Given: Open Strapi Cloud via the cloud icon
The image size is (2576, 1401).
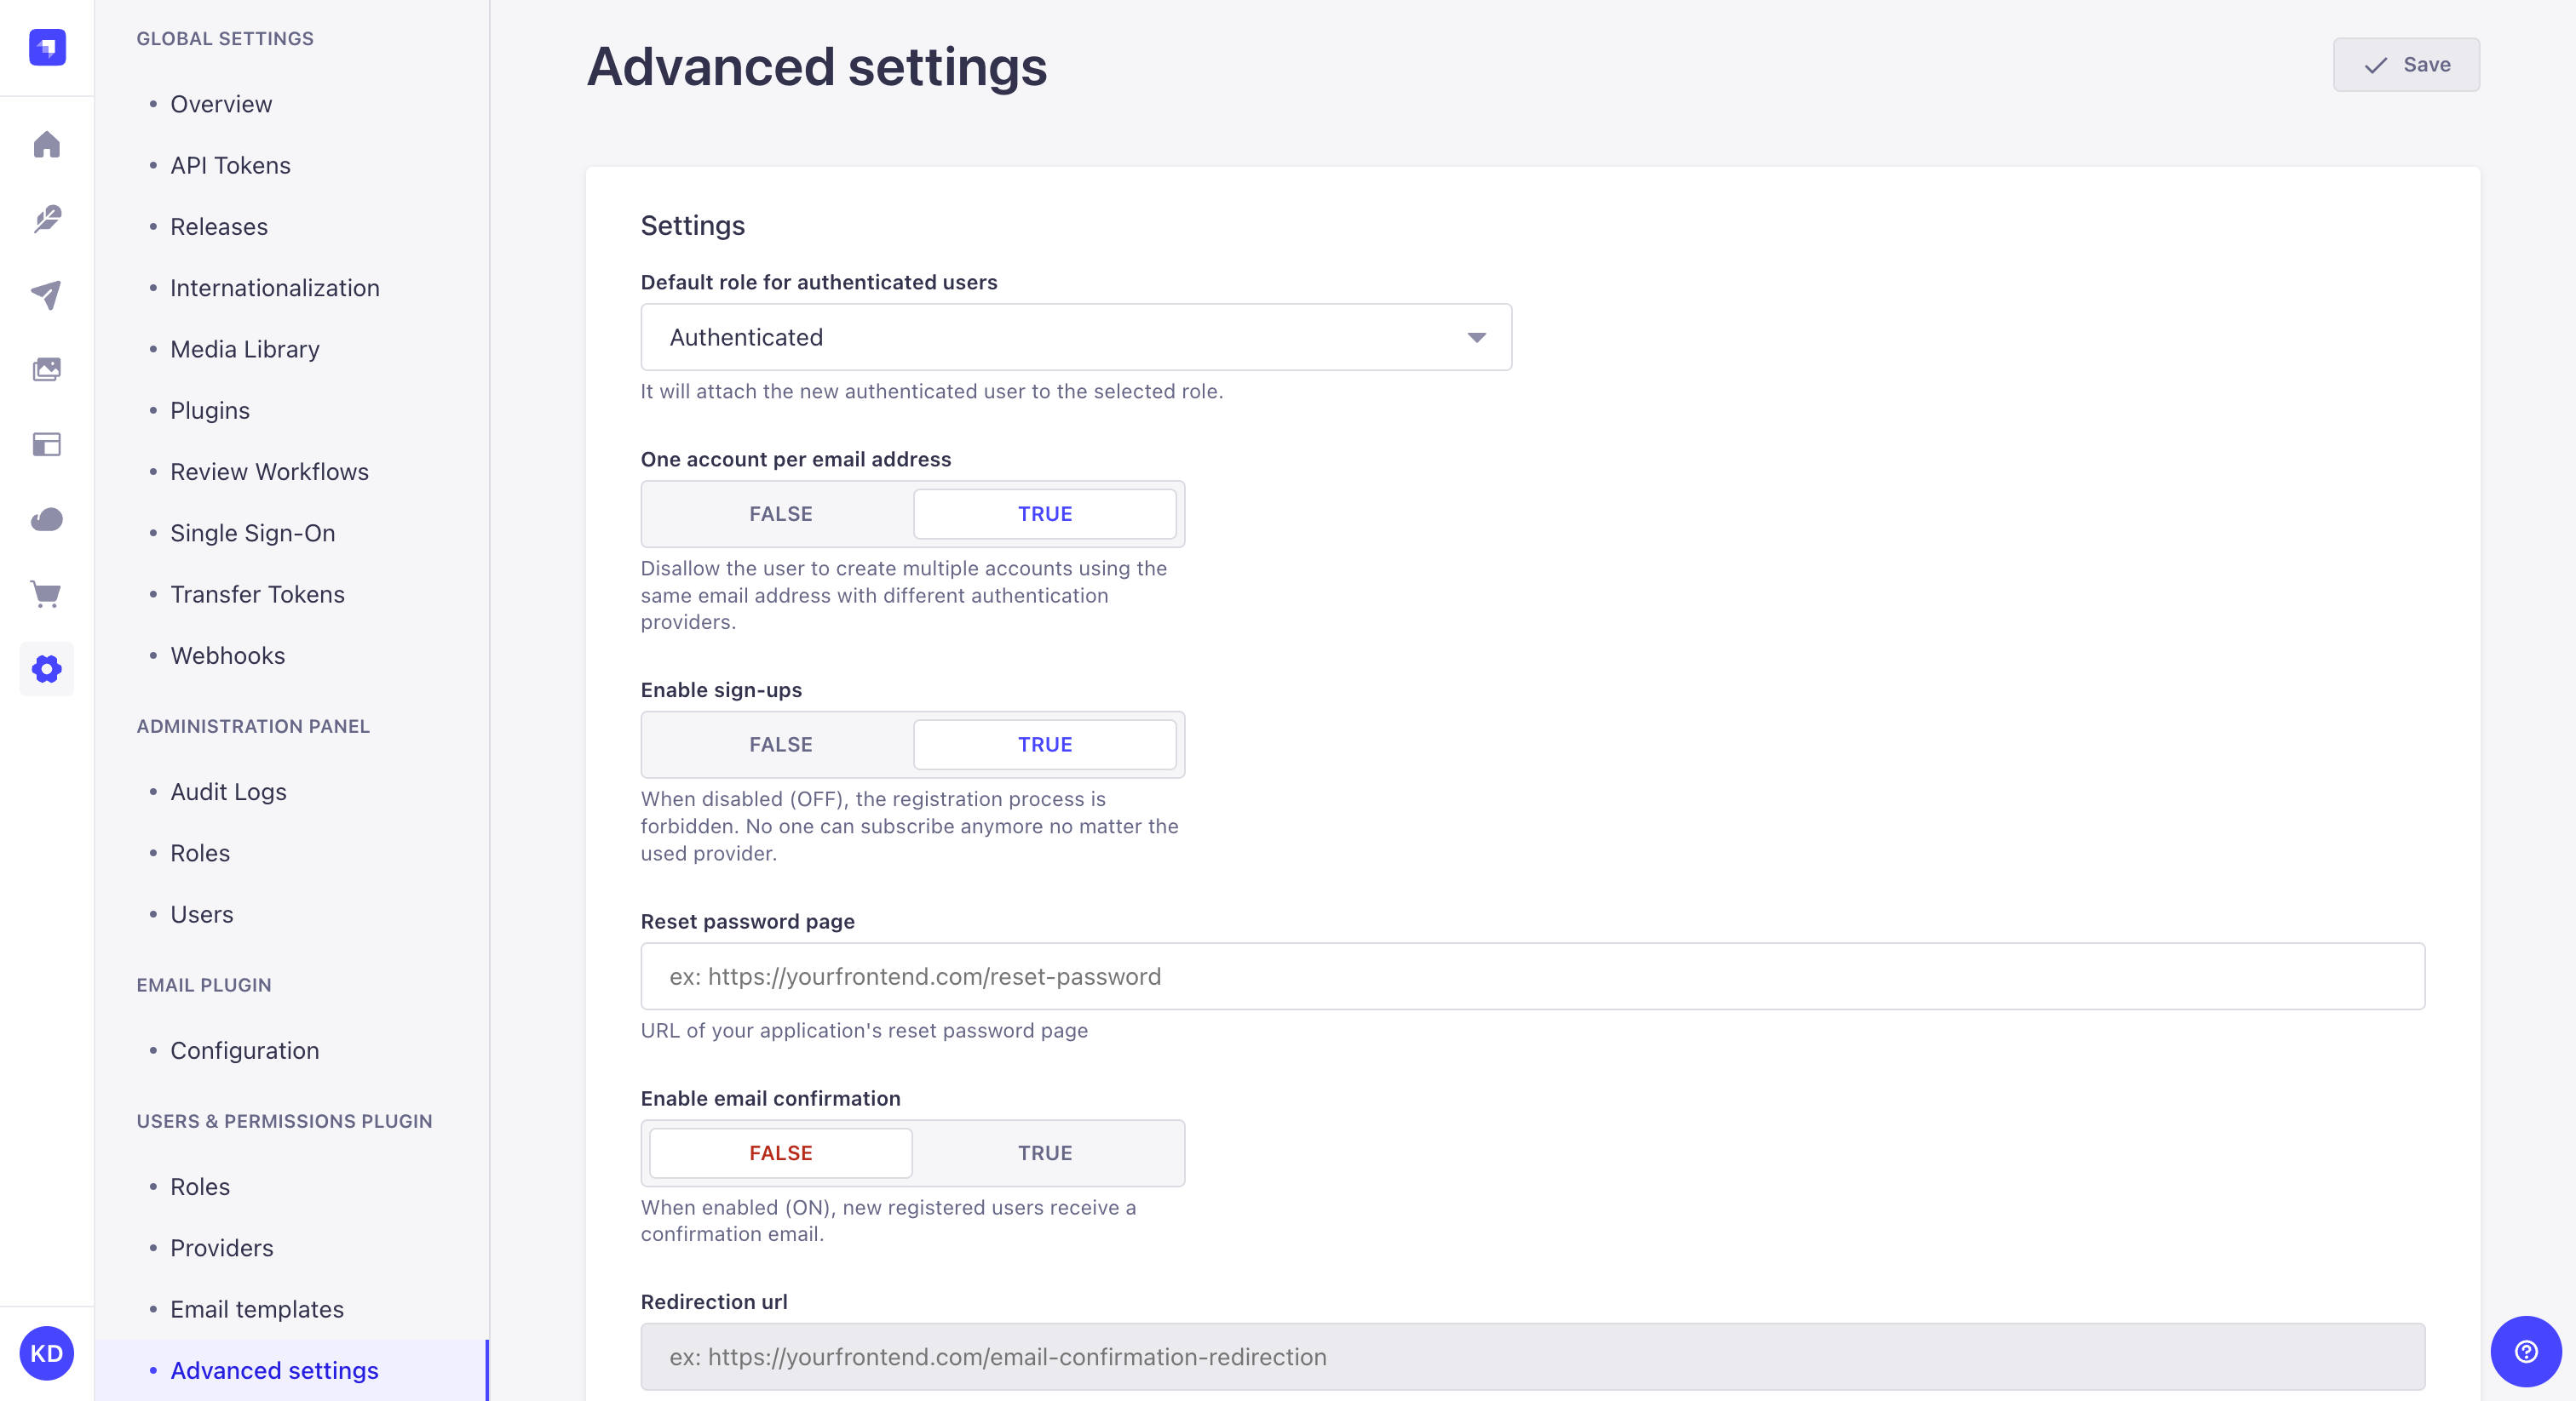Looking at the screenshot, I should (x=46, y=519).
